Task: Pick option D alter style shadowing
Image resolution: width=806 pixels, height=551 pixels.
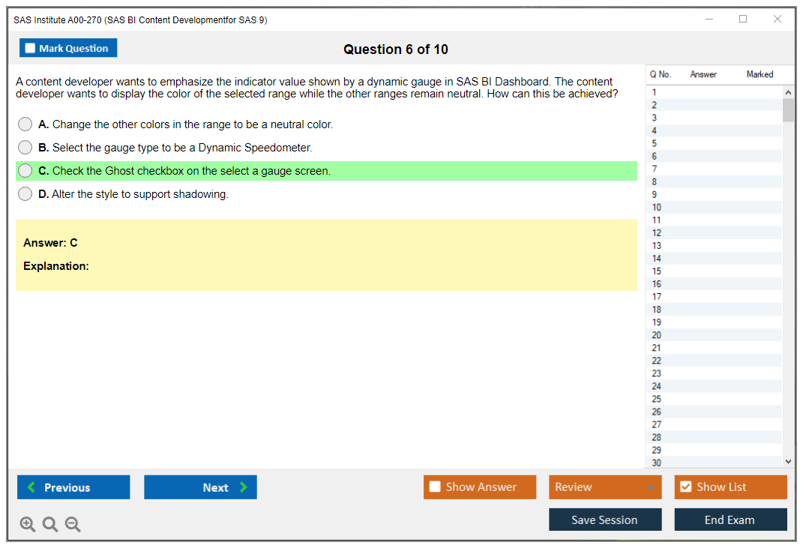Action: 25,194
